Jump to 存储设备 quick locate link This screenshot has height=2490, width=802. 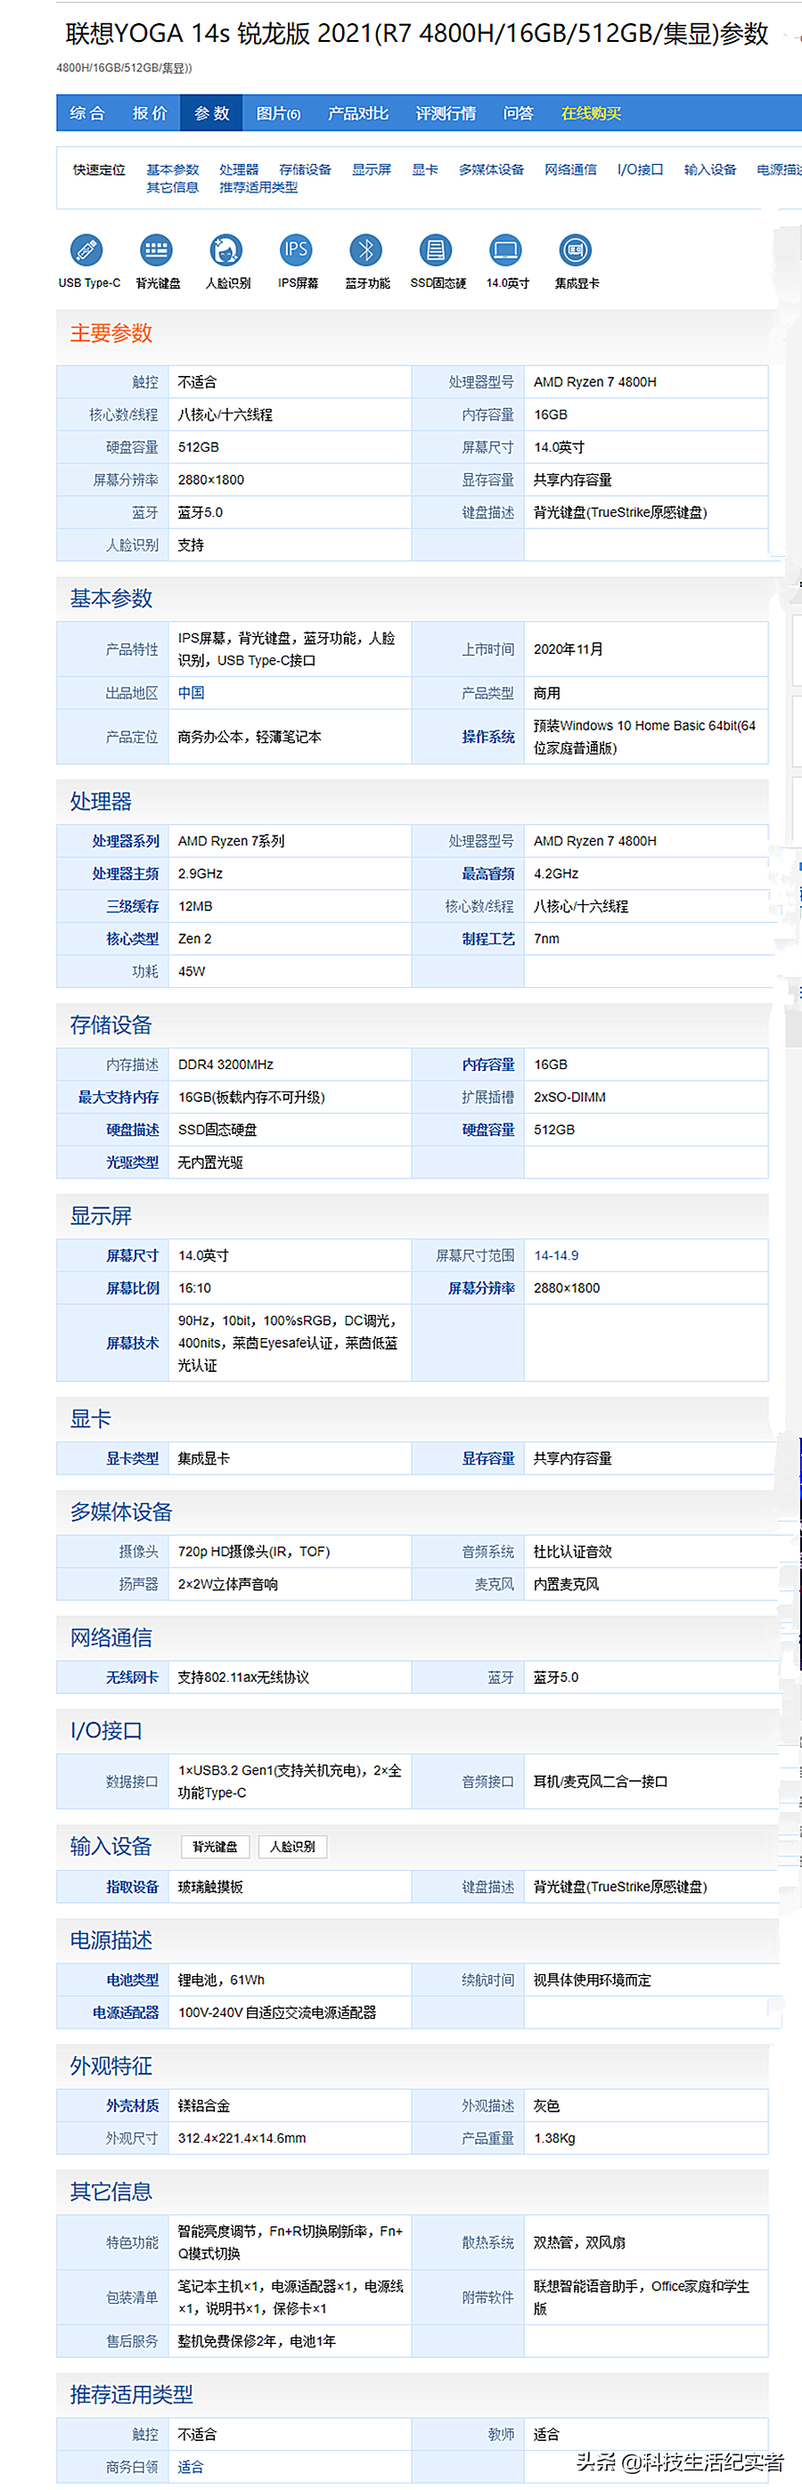305,169
